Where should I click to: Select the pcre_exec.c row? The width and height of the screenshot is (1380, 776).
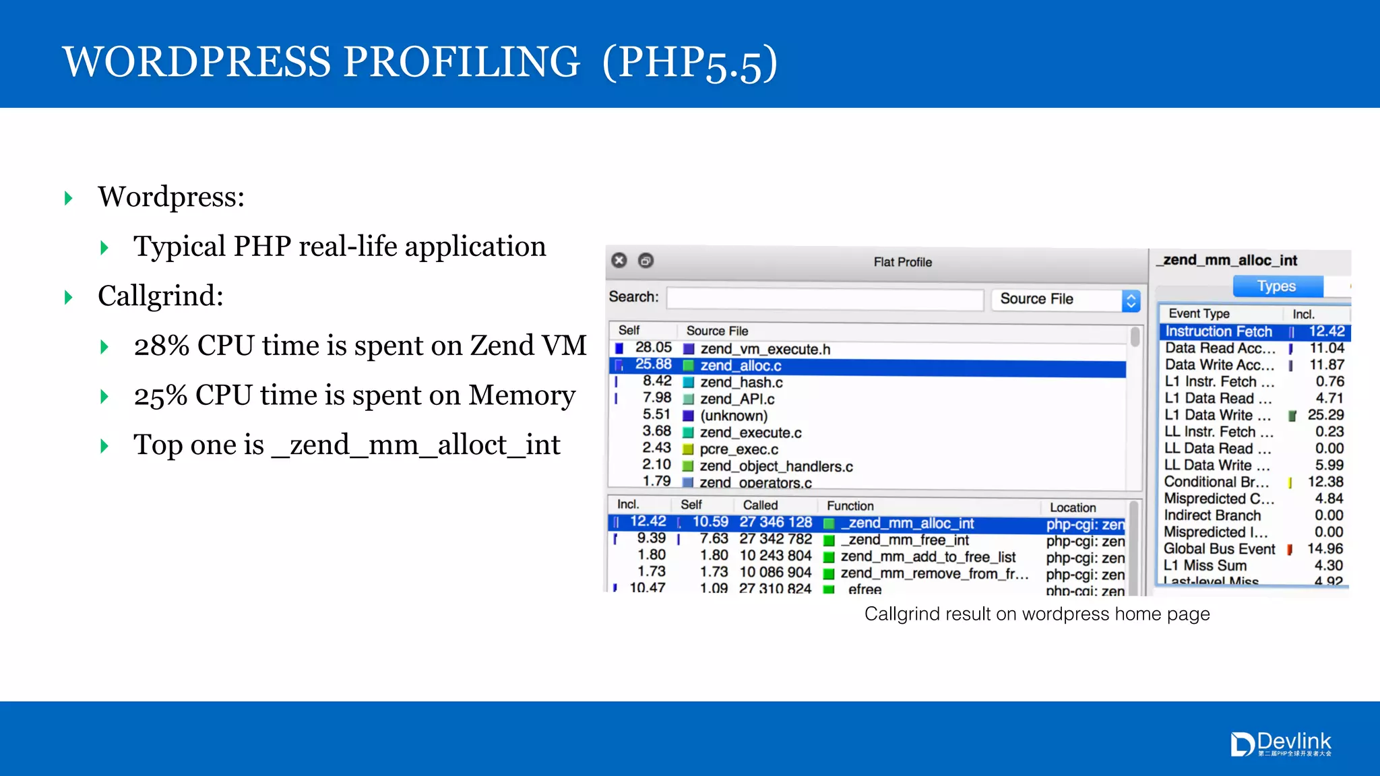pyautogui.click(x=868, y=449)
